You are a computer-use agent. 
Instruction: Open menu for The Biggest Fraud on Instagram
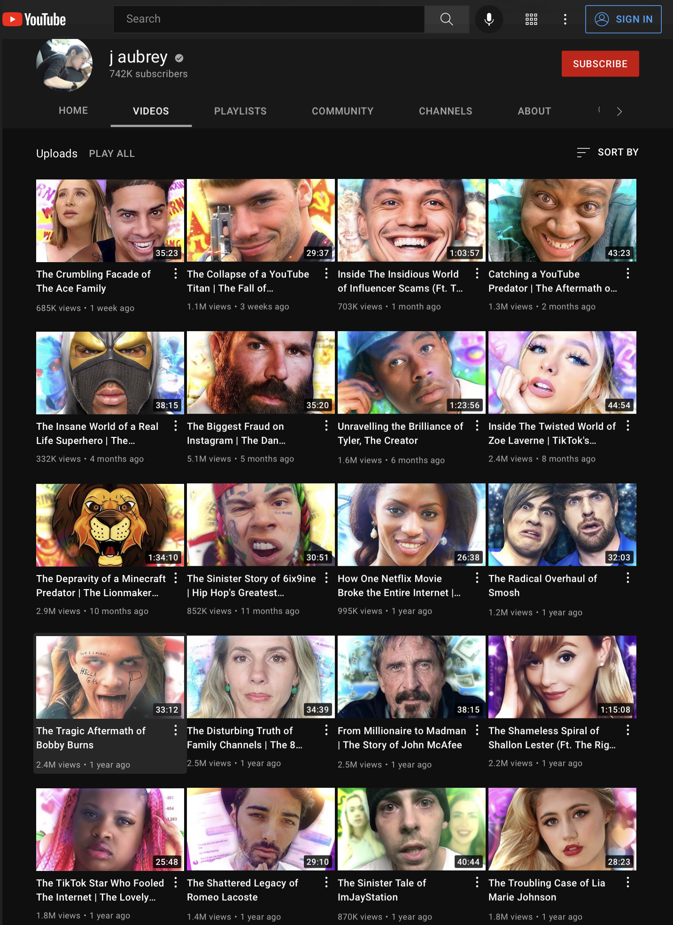[x=326, y=426]
